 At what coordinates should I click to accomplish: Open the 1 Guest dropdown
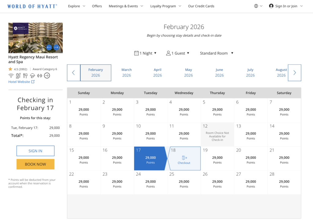click(178, 53)
